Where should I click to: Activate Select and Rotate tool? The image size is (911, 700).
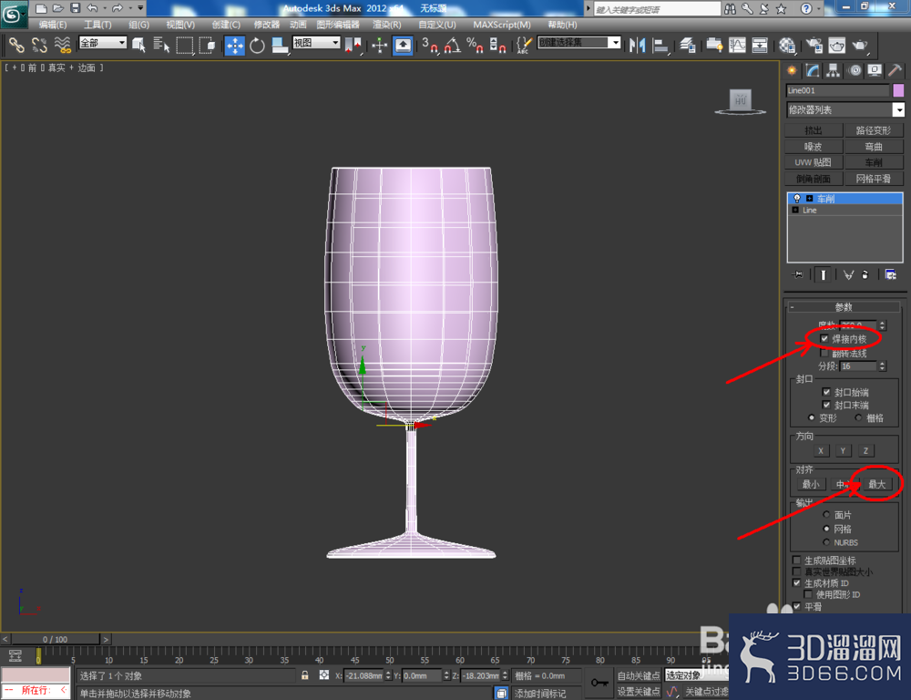(258, 46)
